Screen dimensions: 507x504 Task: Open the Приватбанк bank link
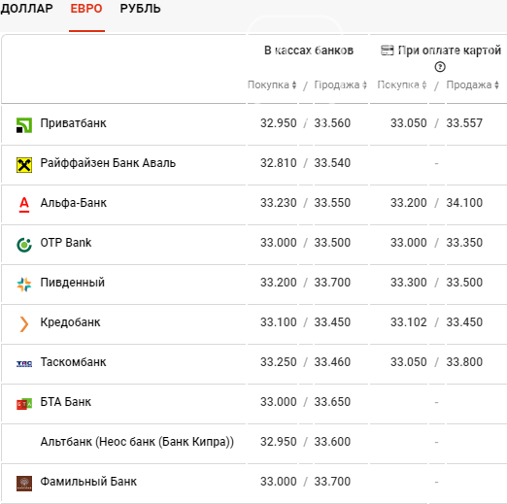[x=73, y=123]
